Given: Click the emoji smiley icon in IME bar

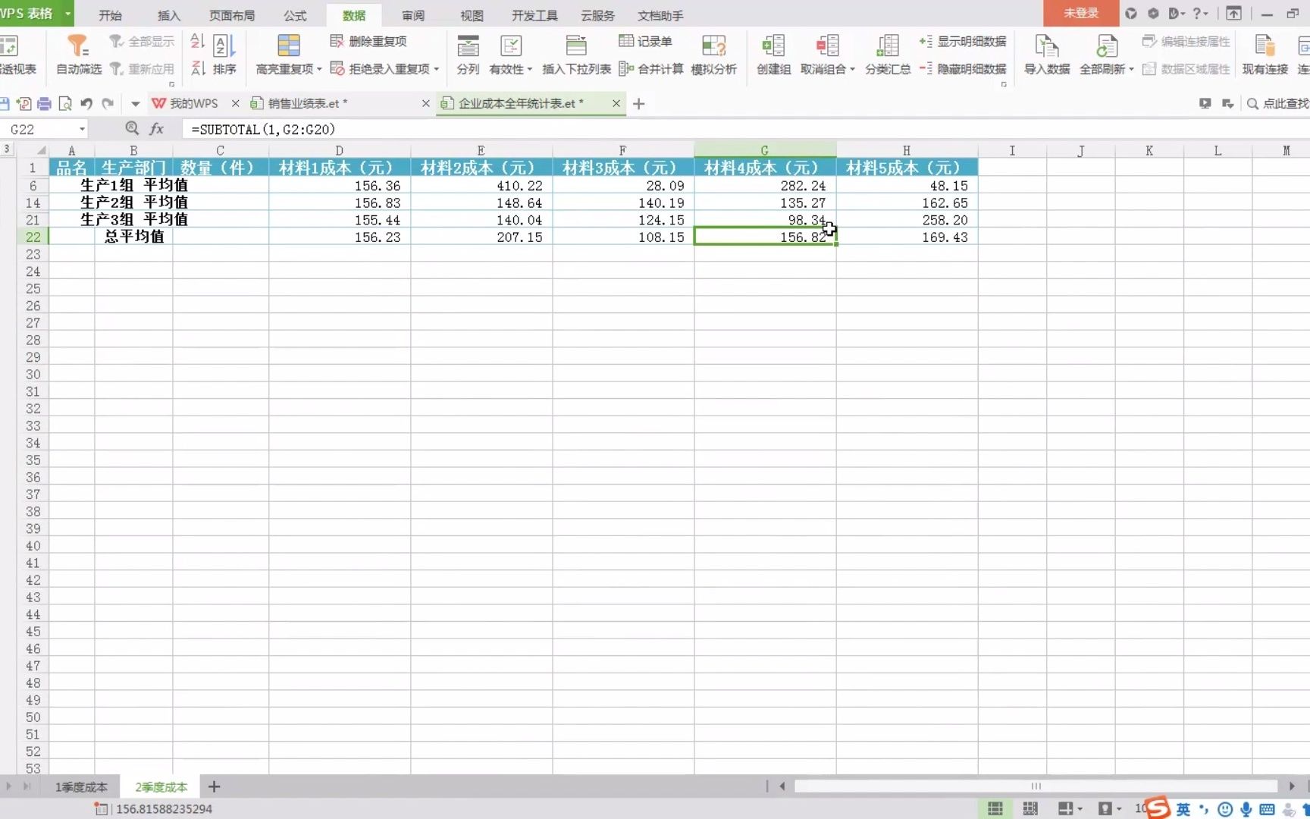Looking at the screenshot, I should click(1224, 809).
